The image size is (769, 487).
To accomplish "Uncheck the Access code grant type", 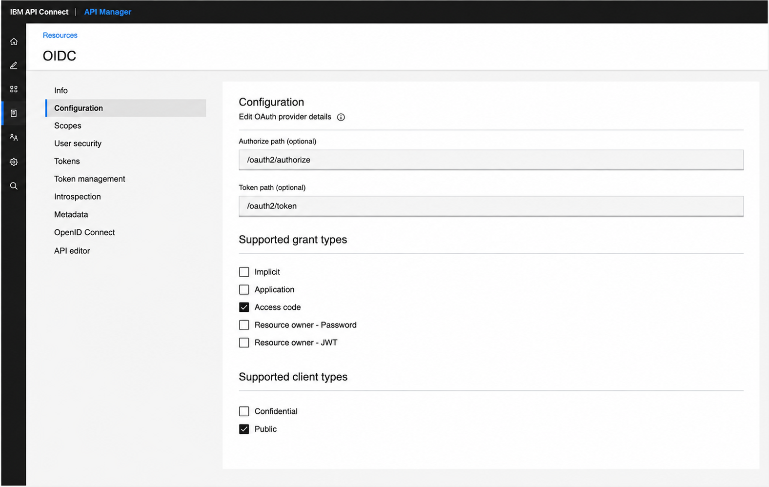I will (x=244, y=307).
